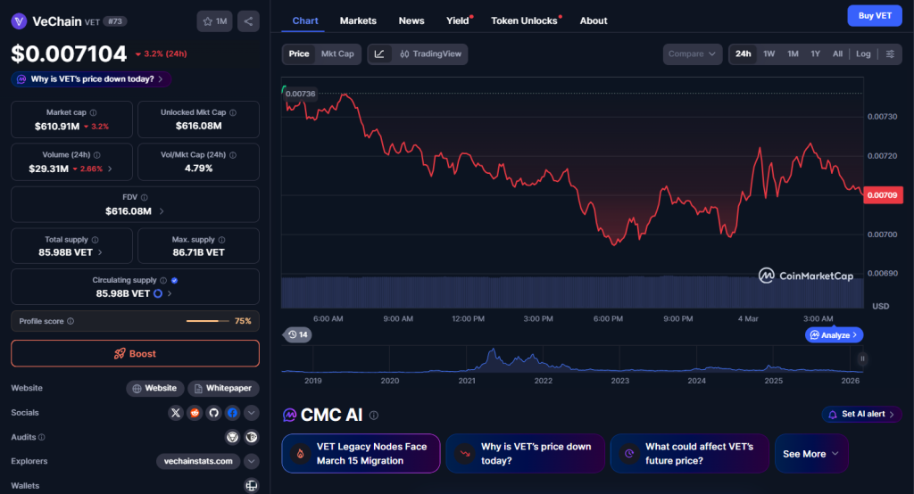Switch to TradingView chart mode
The image size is (914, 494).
coord(430,54)
